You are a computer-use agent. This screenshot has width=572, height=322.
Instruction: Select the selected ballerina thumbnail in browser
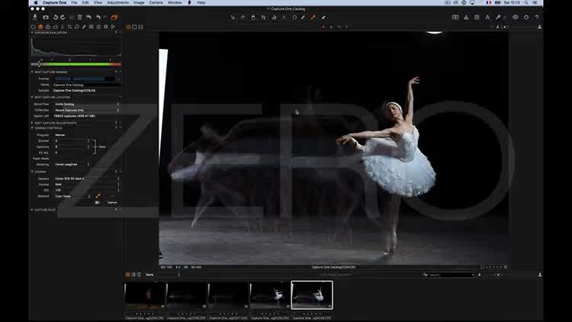click(x=312, y=295)
